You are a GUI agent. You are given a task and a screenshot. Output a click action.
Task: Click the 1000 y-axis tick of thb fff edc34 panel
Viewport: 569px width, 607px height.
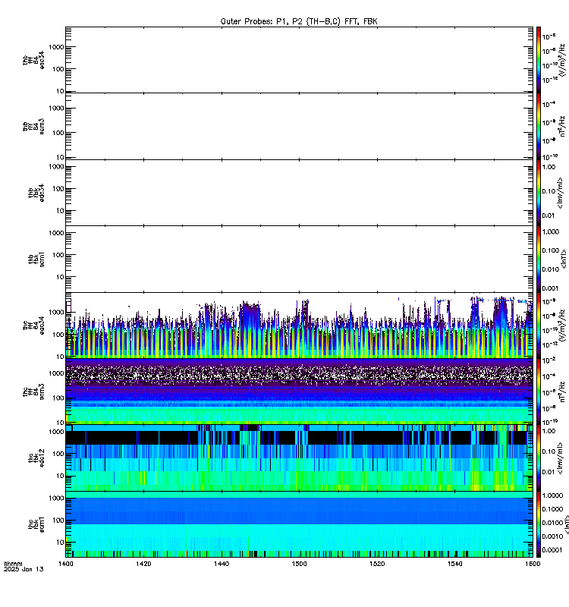point(56,47)
